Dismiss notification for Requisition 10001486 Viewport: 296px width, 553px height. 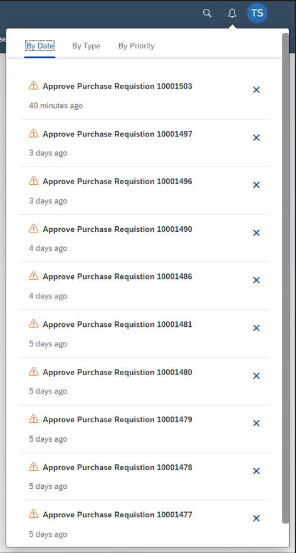[x=256, y=280]
